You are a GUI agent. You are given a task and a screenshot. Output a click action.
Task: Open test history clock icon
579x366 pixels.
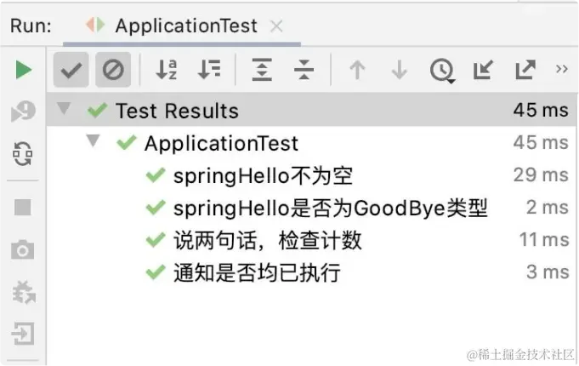[x=441, y=71]
